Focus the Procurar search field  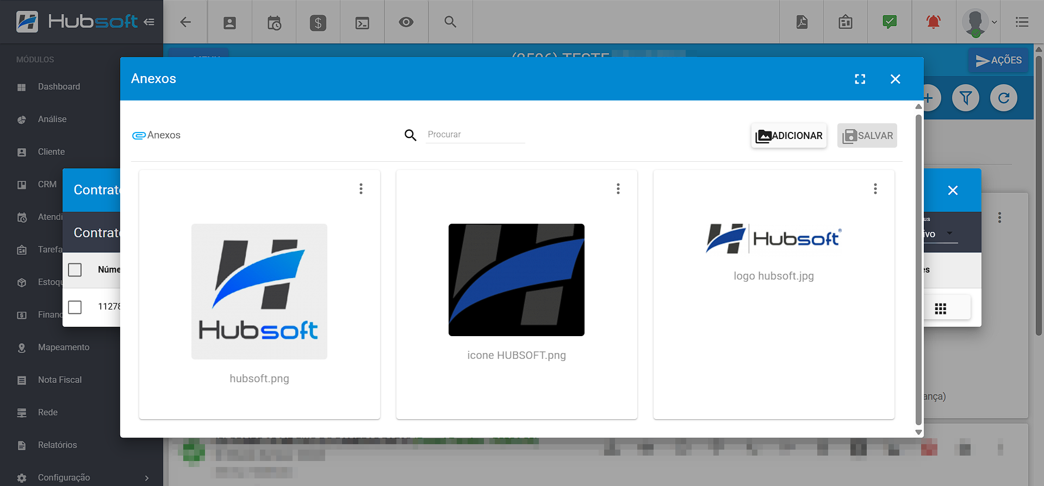(x=476, y=135)
